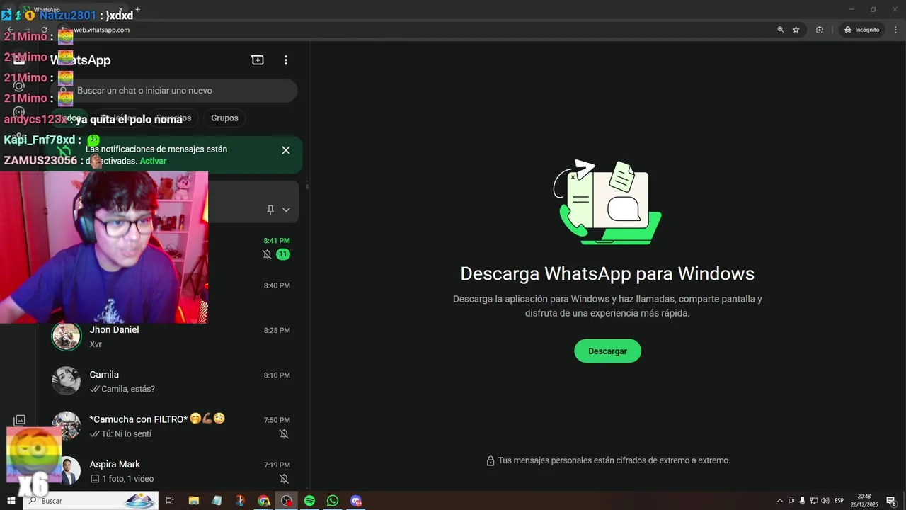
Task: Click the Camucha con FILTRO group avatar
Action: [x=66, y=426]
